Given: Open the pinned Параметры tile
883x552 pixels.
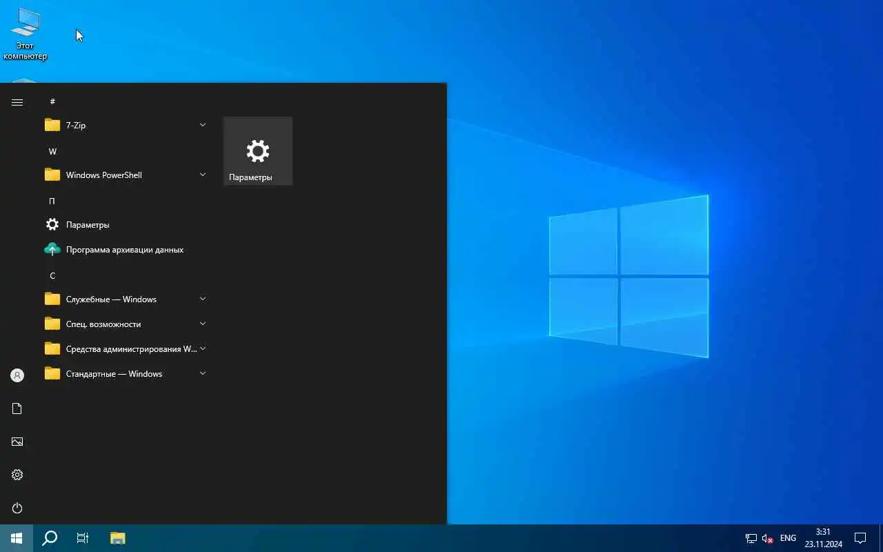Looking at the screenshot, I should pos(258,151).
